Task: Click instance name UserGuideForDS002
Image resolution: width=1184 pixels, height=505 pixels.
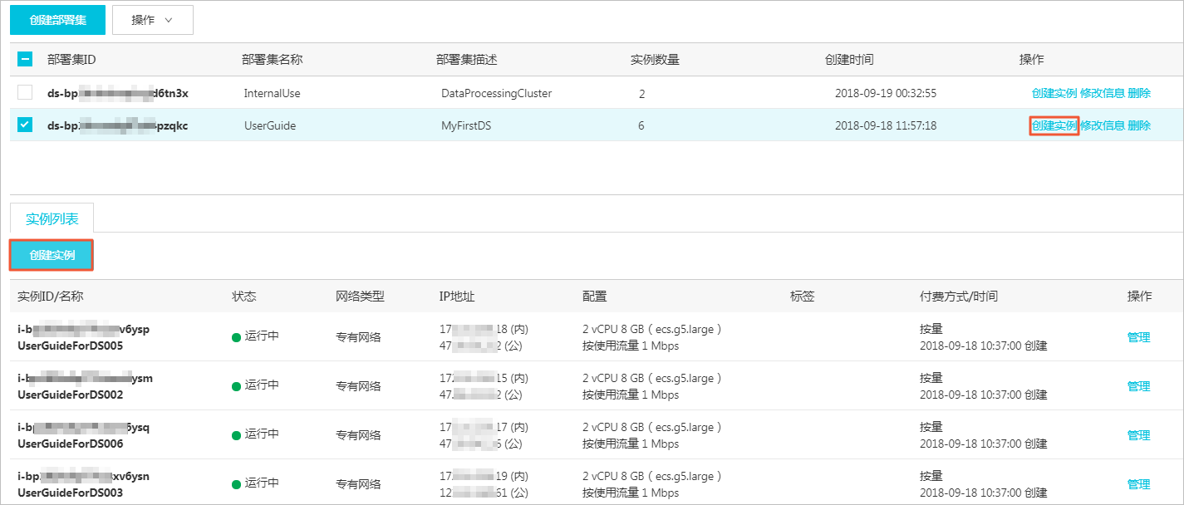Action: pyautogui.click(x=71, y=395)
